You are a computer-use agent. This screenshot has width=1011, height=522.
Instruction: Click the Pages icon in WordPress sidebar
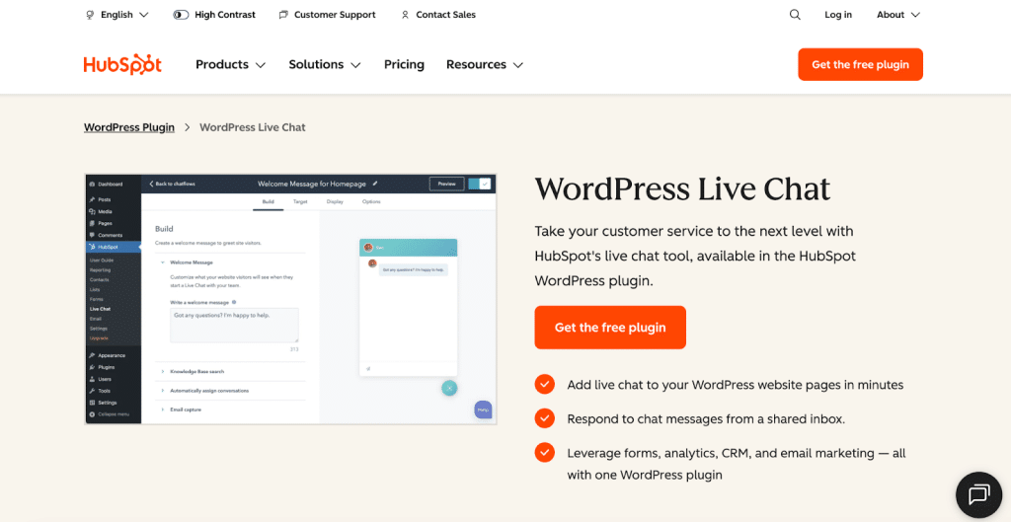(92, 223)
